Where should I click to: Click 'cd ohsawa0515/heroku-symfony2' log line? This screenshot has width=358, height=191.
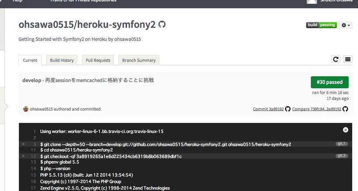(77, 150)
